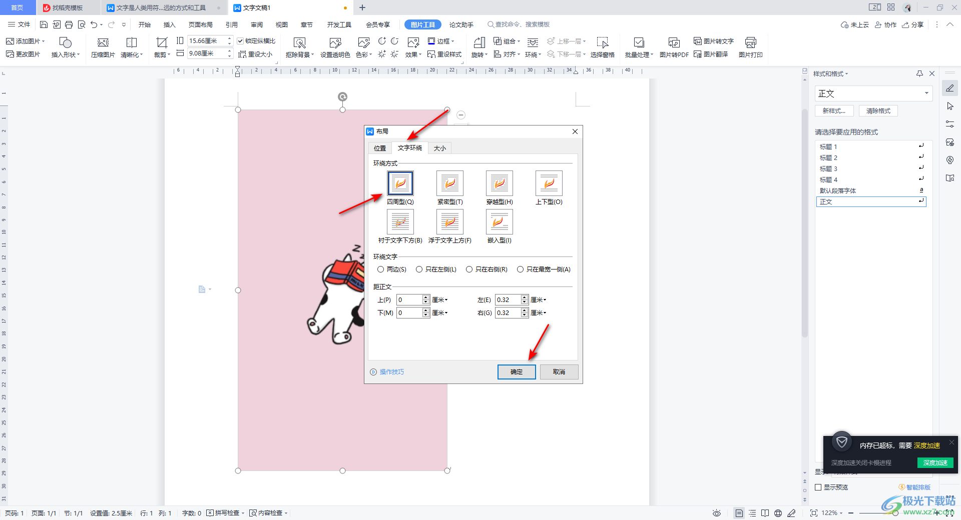Click the 压缩图片 ribbon icon
The image size is (961, 520).
103,43
